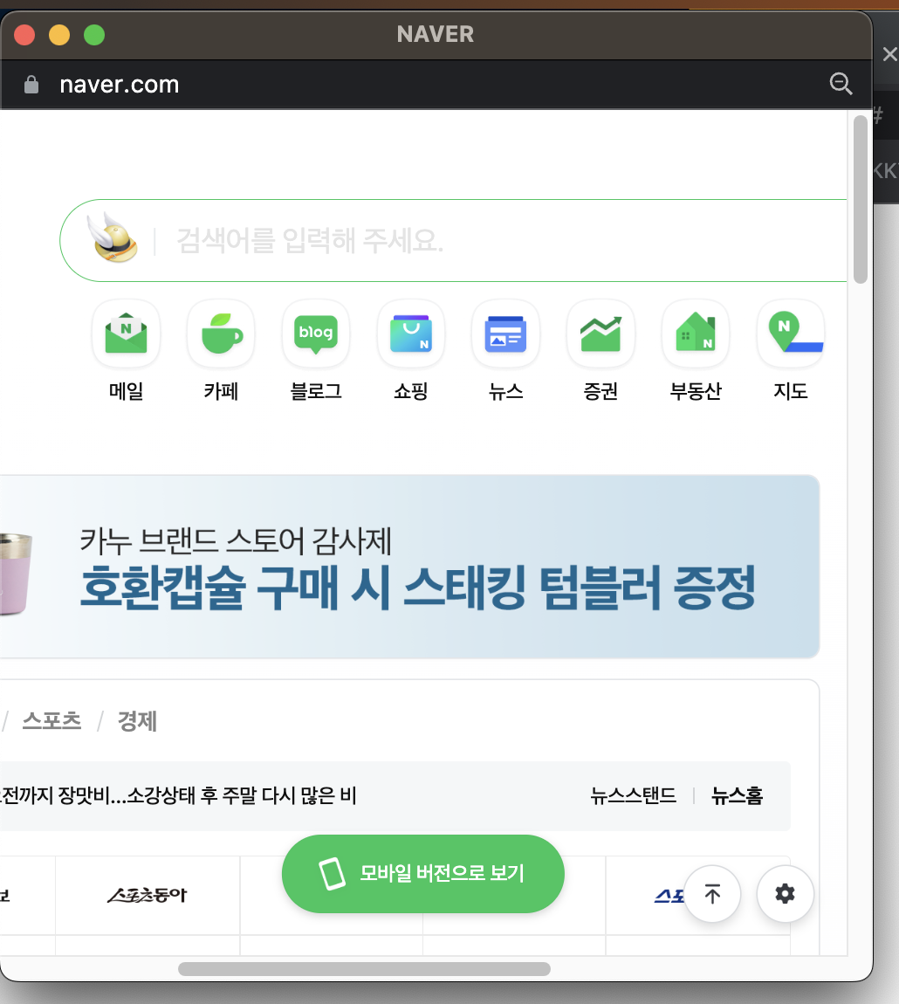Image resolution: width=899 pixels, height=1004 pixels.
Task: Open the headline about 장맛비 소강상태
Action: point(178,796)
